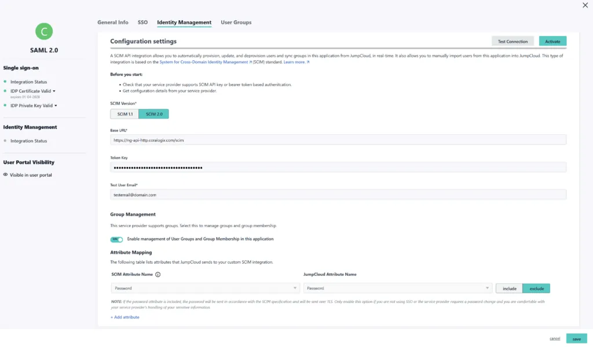Click Integration Status under Identity Management
Screen dimensions: 593x347
(x=29, y=141)
